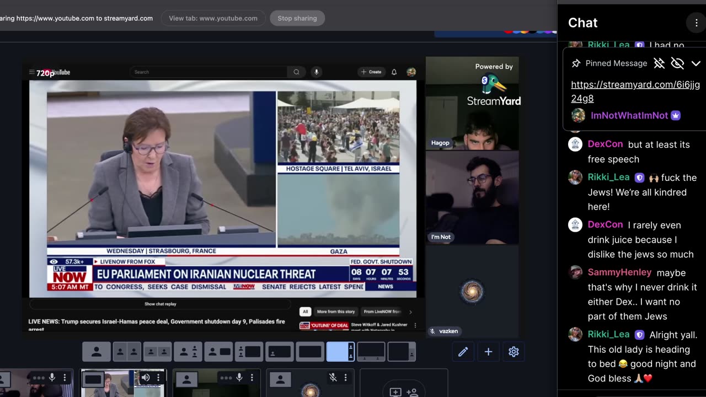
Task: Click the YouTube Create button
Action: (371, 72)
